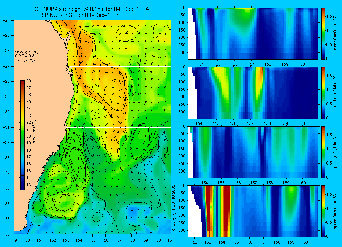Click depth '150' on the lat=-27 section axis
Viewport: 342px width, 247px height.
pyautogui.click(x=182, y=30)
